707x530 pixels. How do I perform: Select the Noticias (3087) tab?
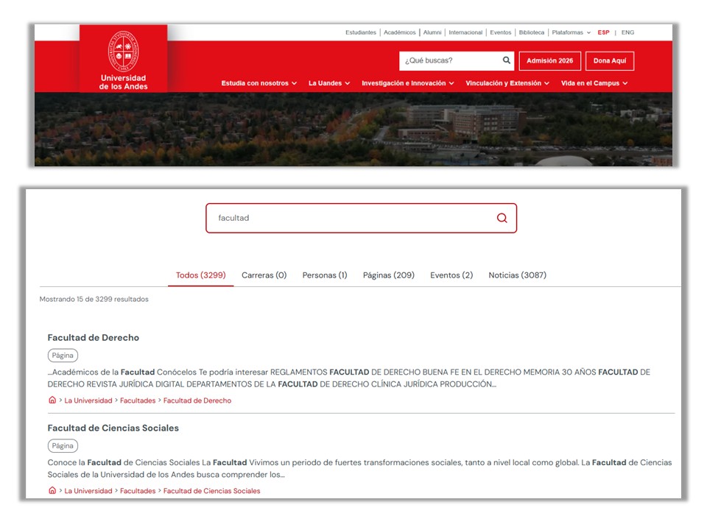[517, 275]
